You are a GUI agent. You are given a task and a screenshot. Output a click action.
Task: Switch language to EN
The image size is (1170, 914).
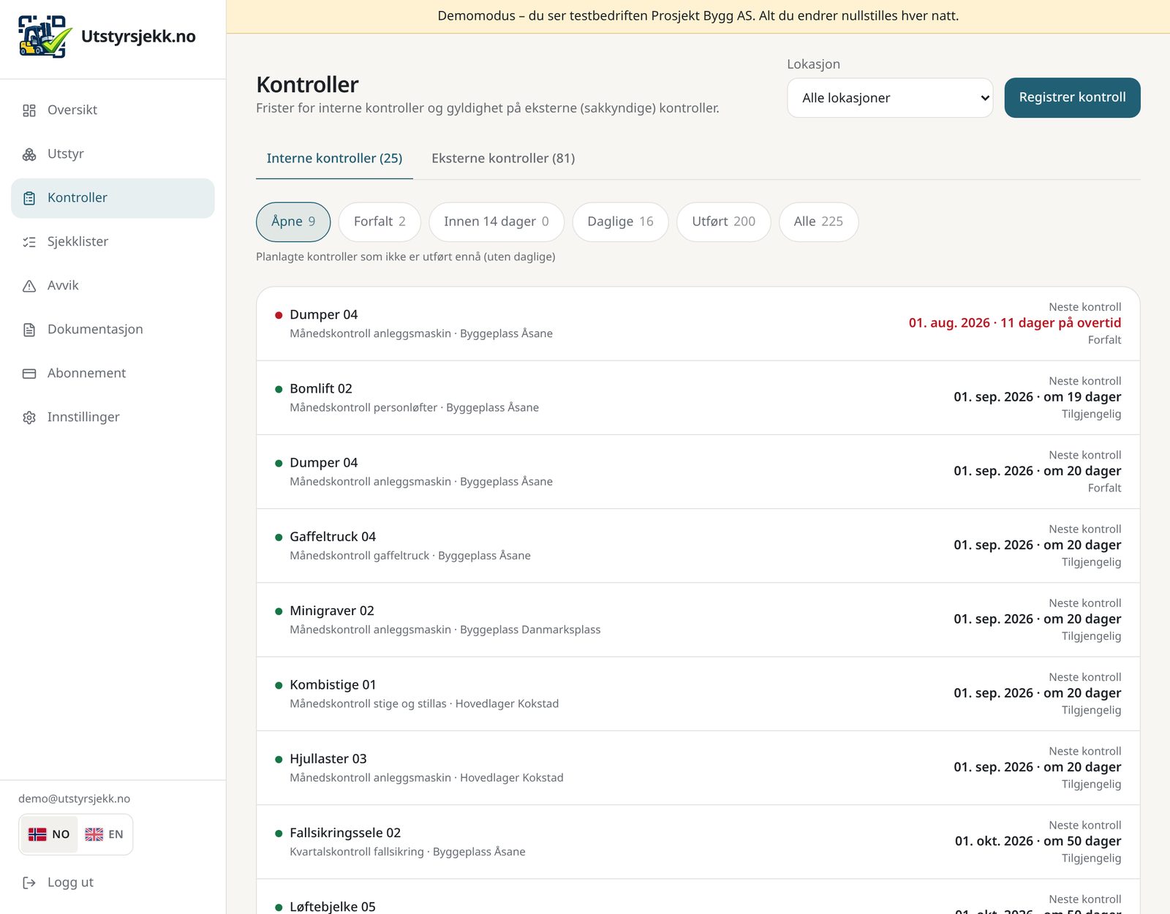coord(104,834)
